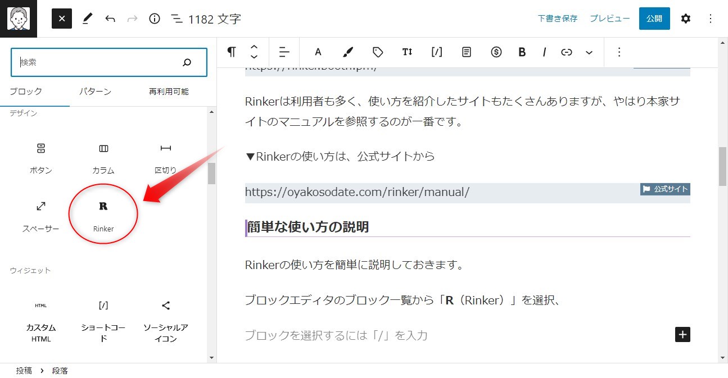Insert a カラム block
728x378 pixels.
click(103, 157)
